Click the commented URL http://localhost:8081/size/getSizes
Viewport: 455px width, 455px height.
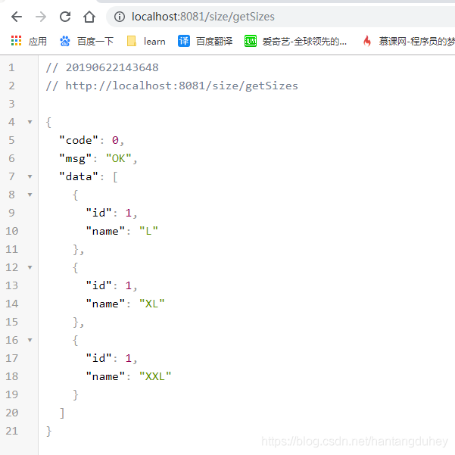[x=182, y=86]
